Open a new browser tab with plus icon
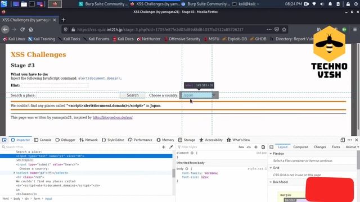Screen dimensions: 360x202 pyautogui.click(x=64, y=20)
